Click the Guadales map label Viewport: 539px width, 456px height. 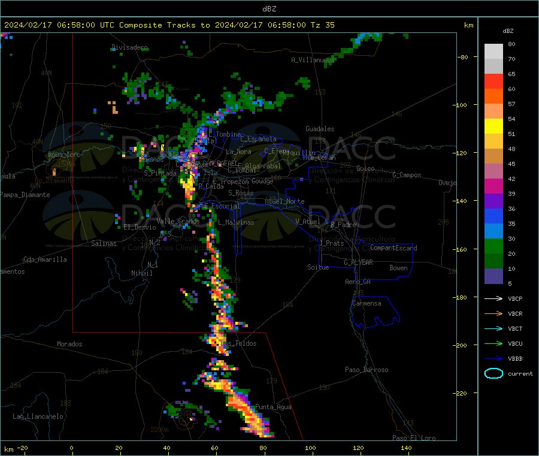point(320,129)
